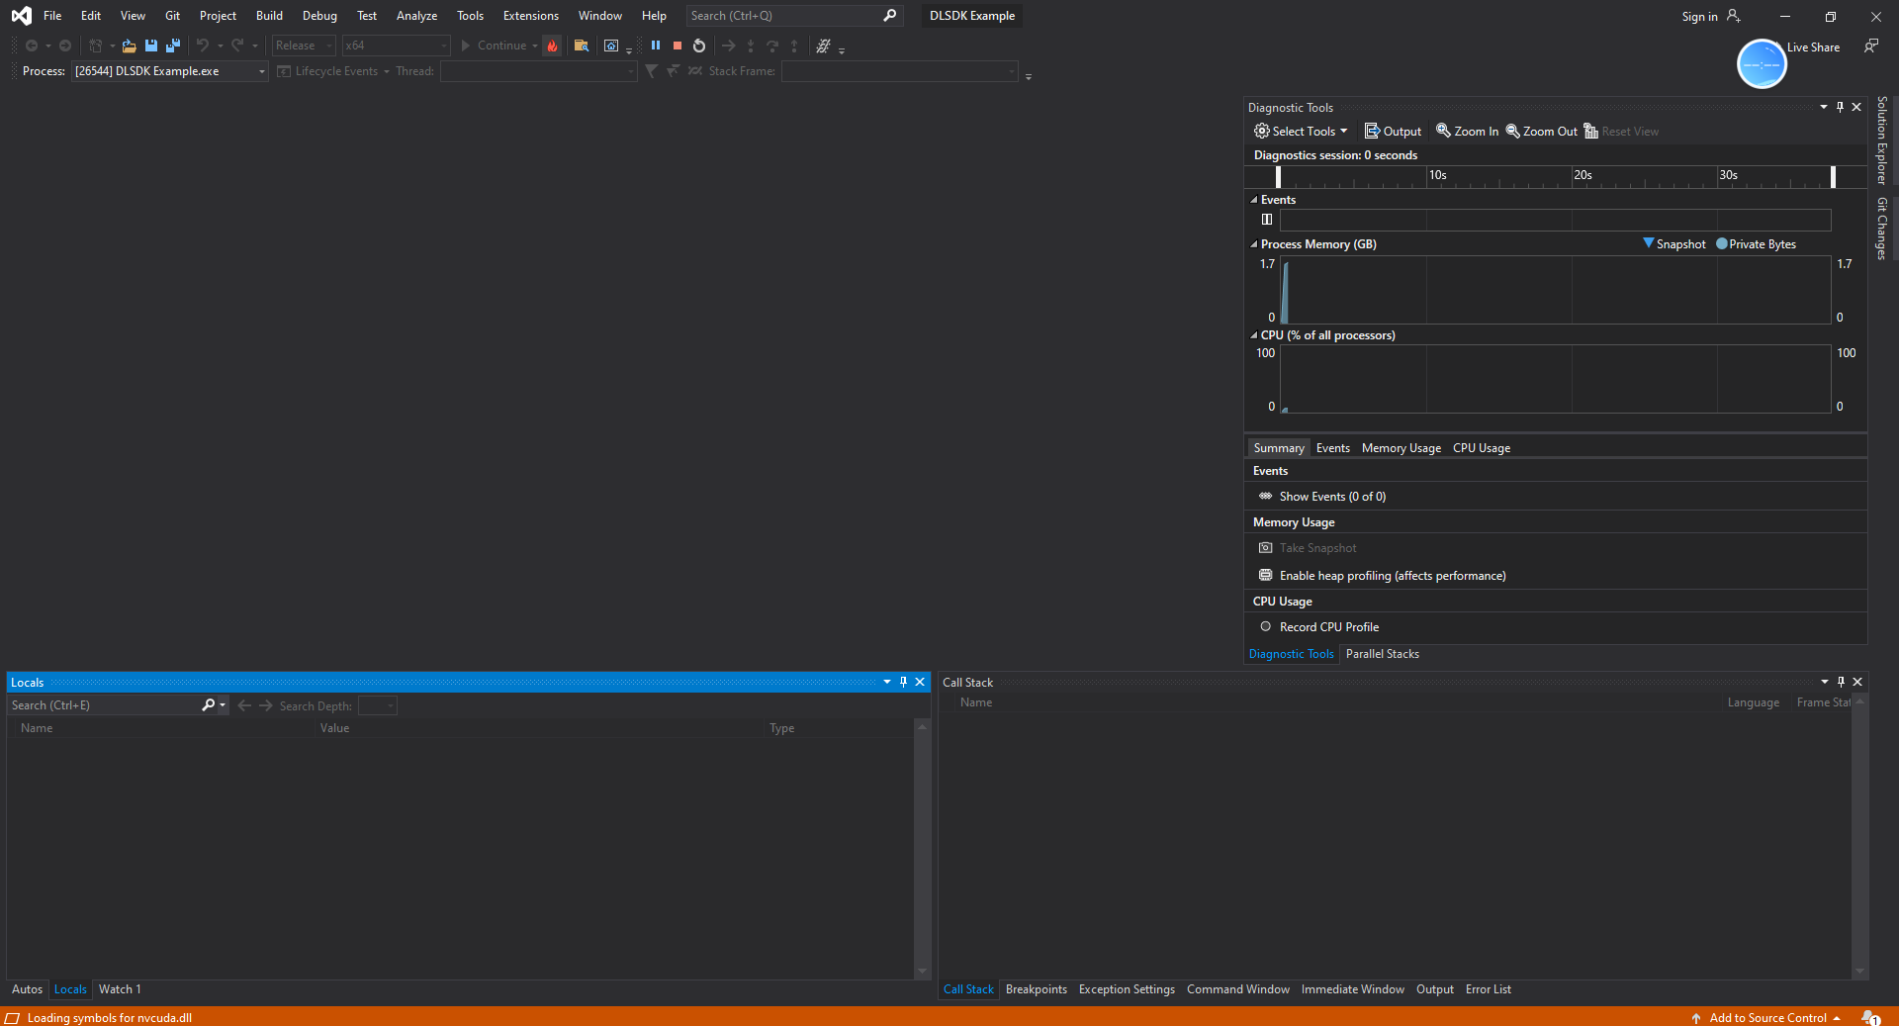
Task: Open the Select Tools dropdown
Action: [1301, 131]
